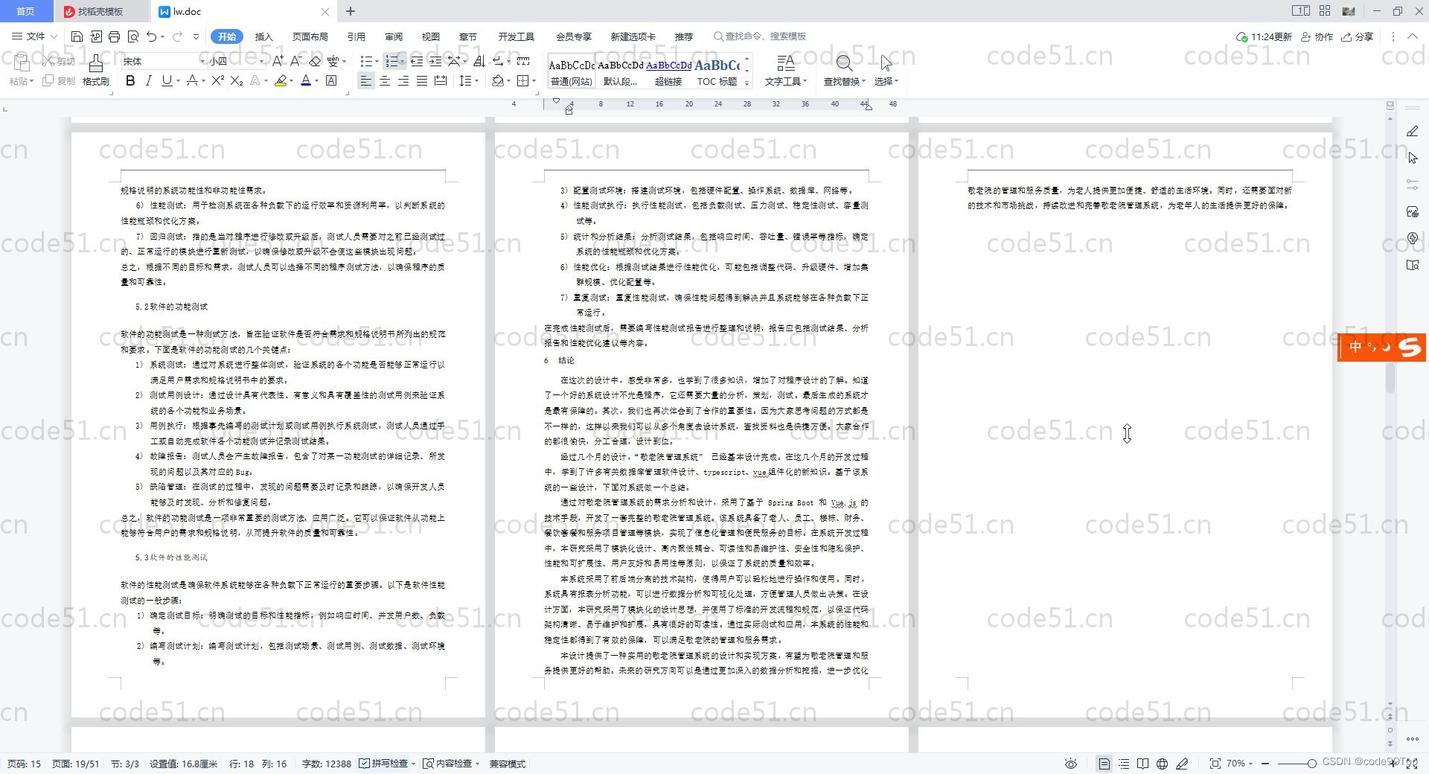Click the Share (分享) button

pos(1357,36)
